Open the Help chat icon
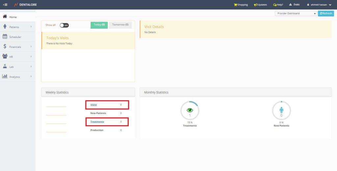The image size is (337, 171). click(275, 5)
